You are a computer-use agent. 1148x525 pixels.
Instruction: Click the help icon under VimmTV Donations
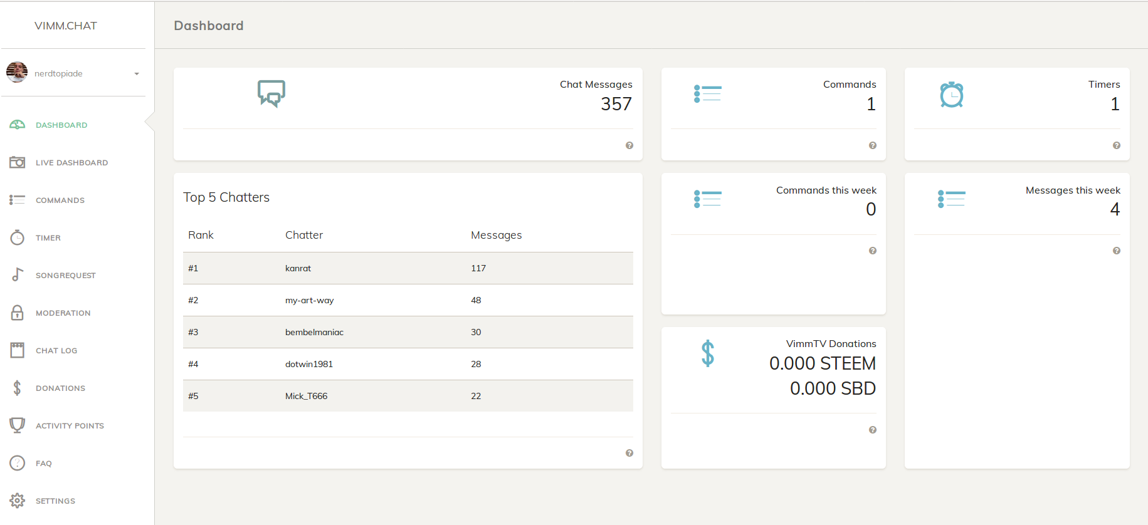873,430
